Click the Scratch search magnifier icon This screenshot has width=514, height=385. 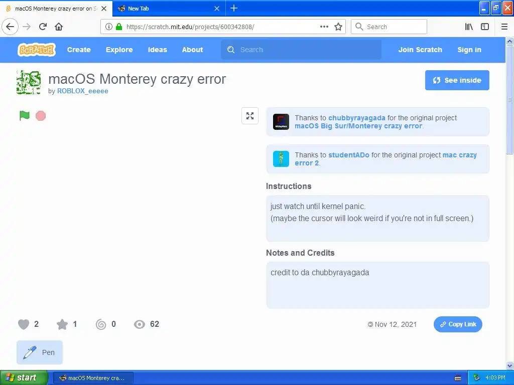231,50
